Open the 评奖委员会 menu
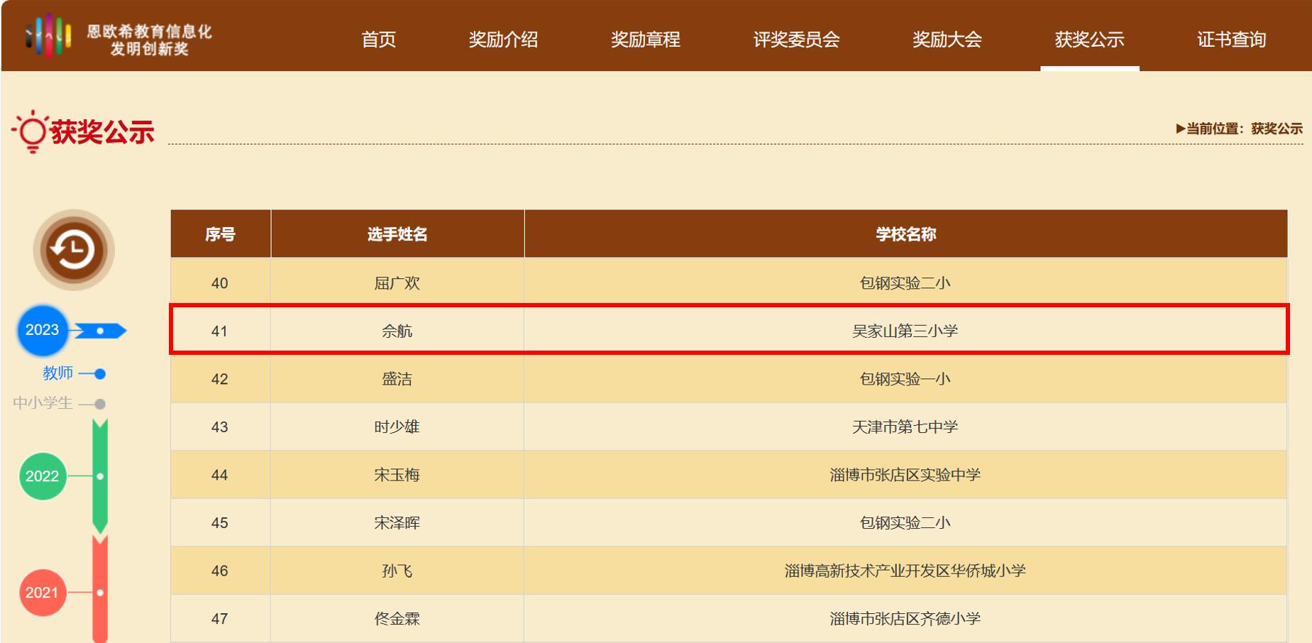 point(796,39)
